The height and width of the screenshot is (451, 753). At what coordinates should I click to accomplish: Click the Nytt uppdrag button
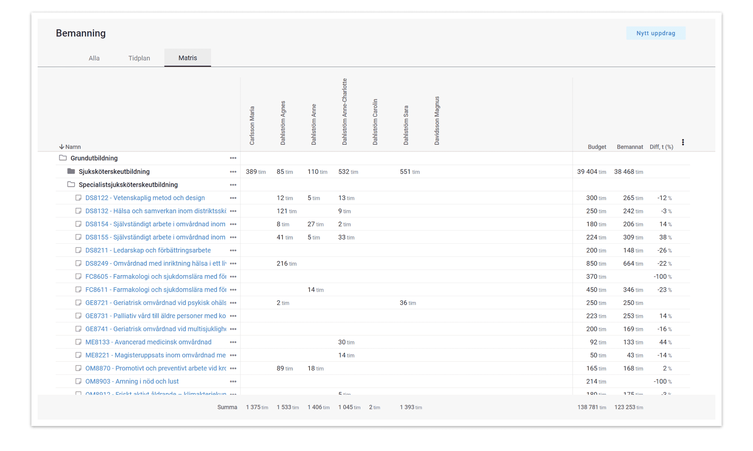click(656, 33)
